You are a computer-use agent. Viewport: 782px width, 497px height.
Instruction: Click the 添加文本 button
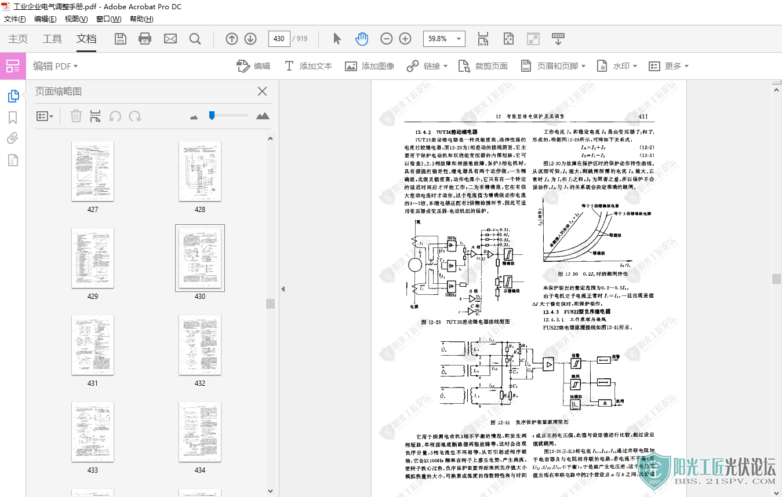tap(308, 66)
